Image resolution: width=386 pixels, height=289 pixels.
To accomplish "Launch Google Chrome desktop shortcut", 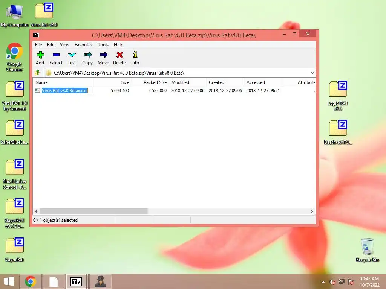I will click(x=15, y=57).
